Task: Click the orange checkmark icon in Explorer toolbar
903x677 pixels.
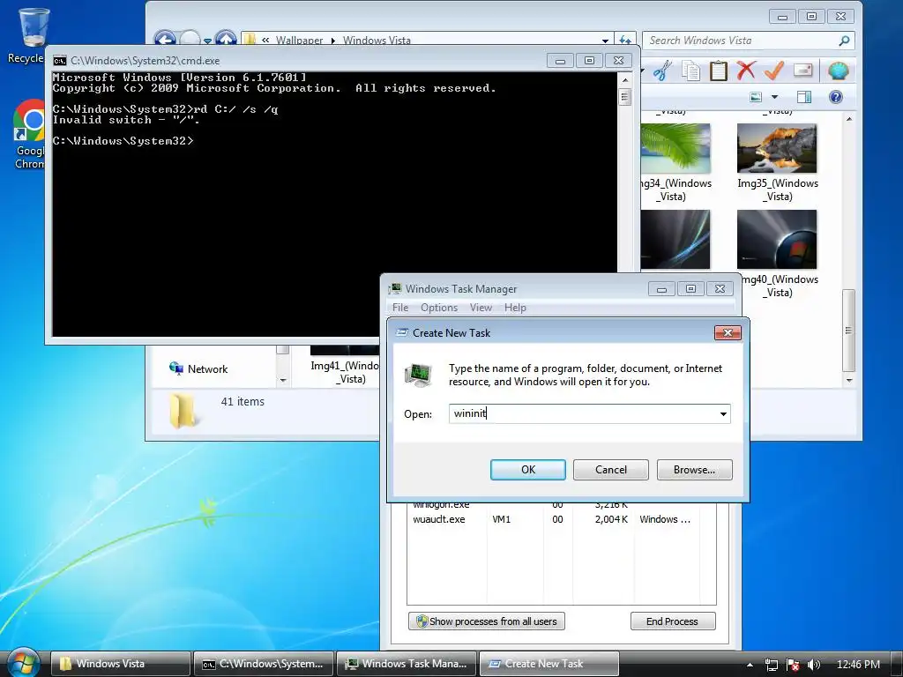Action: pos(774,71)
